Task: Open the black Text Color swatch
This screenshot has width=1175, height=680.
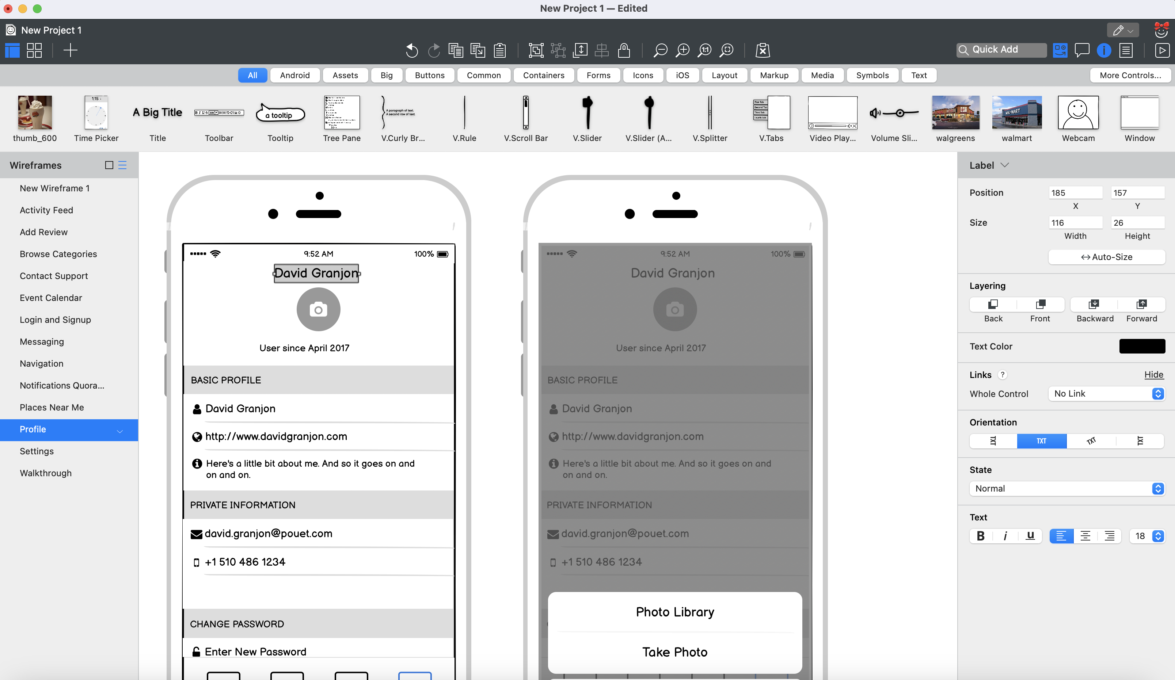Action: [x=1142, y=346]
